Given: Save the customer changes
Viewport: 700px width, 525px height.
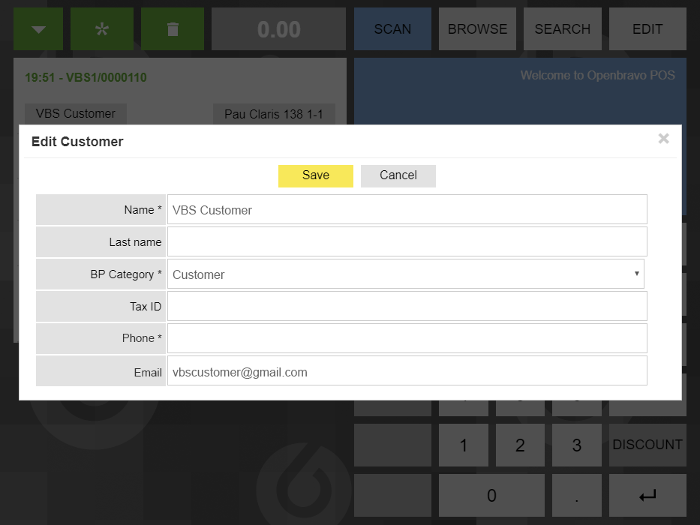Looking at the screenshot, I should [316, 176].
